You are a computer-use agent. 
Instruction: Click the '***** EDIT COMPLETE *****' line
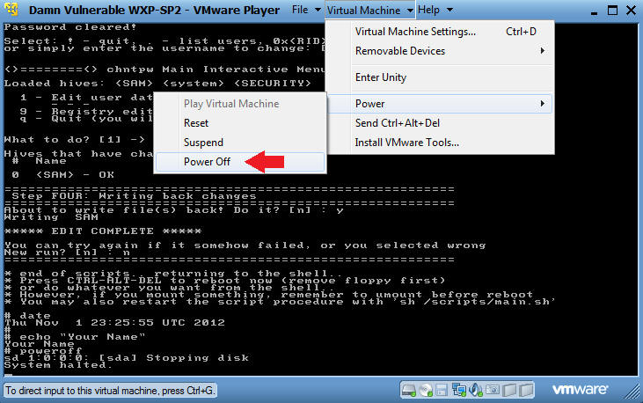[103, 231]
